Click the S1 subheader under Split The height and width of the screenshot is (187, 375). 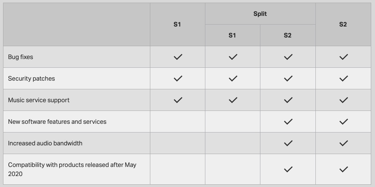point(232,35)
